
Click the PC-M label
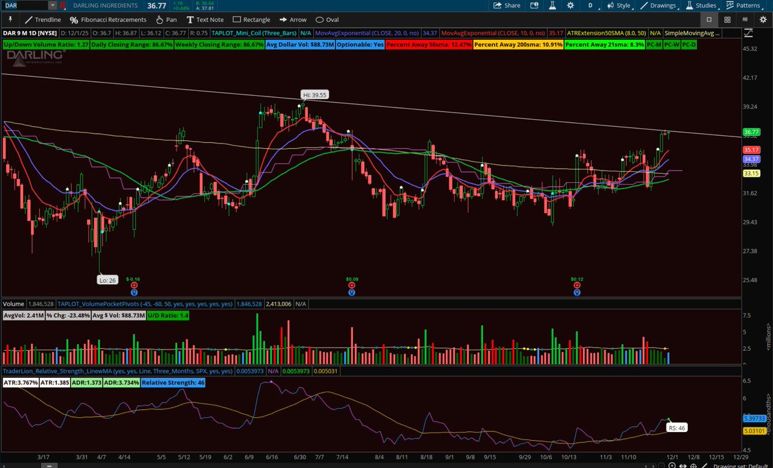[654, 46]
